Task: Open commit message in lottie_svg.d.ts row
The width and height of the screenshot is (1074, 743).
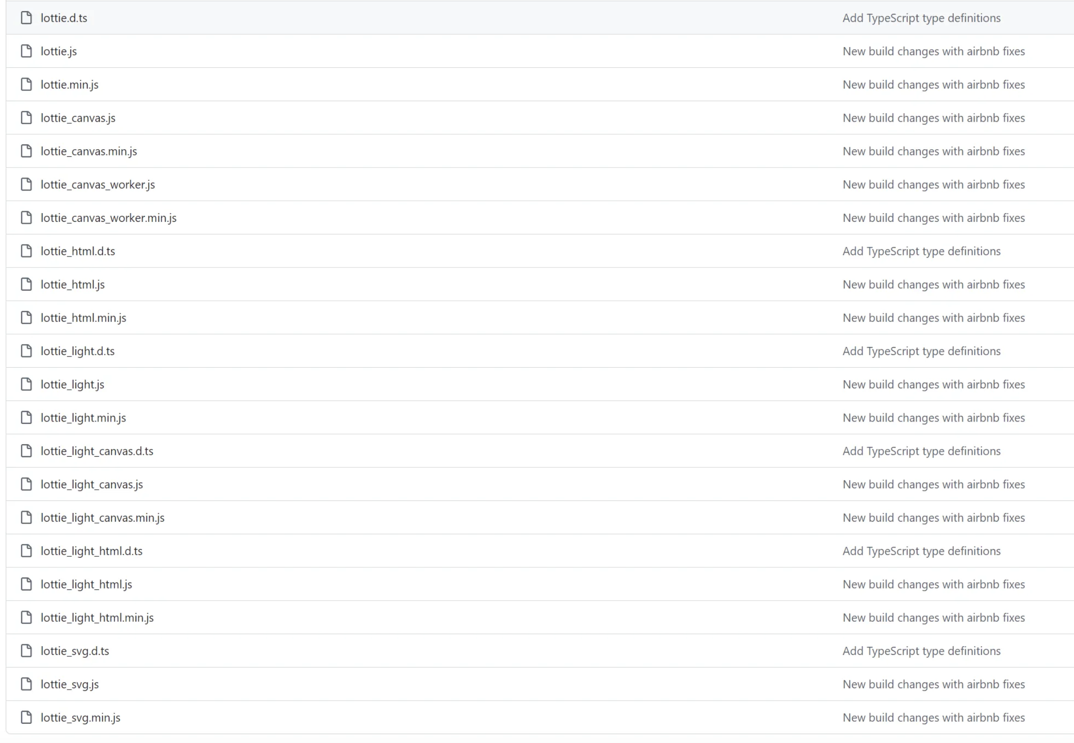Action: point(921,651)
